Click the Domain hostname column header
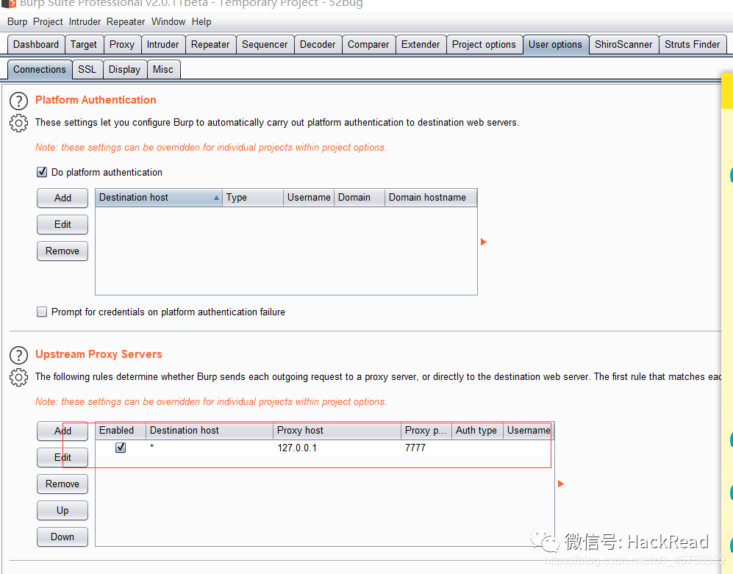 tap(431, 197)
